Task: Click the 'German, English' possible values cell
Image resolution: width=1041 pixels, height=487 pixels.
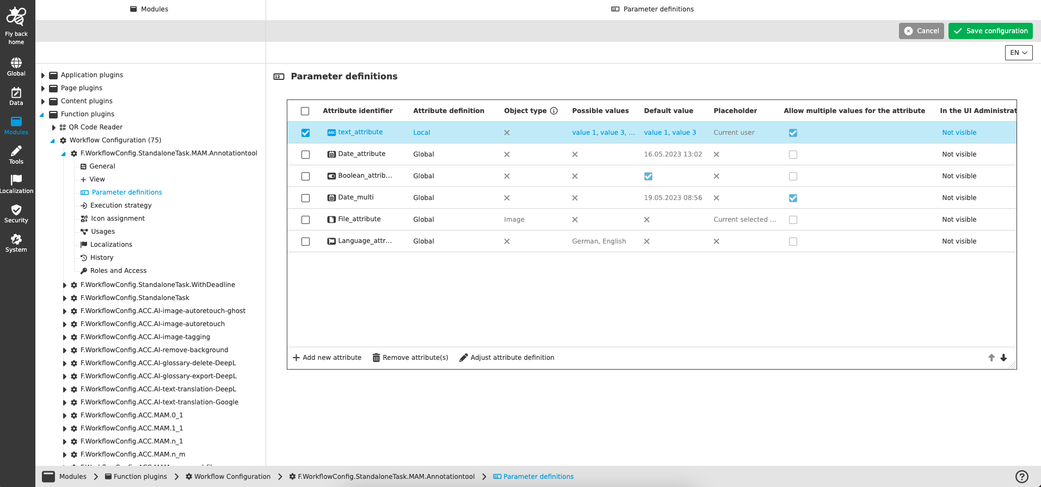Action: 599,241
